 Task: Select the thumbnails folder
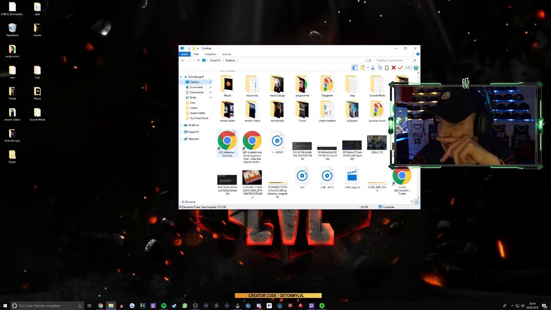277,111
